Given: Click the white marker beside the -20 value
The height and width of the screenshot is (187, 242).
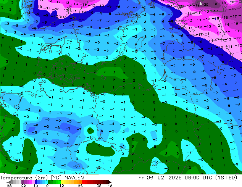Looking at the screenshot, I should coord(201,3).
